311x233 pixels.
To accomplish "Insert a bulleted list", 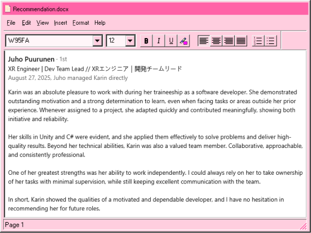I will (x=270, y=41).
